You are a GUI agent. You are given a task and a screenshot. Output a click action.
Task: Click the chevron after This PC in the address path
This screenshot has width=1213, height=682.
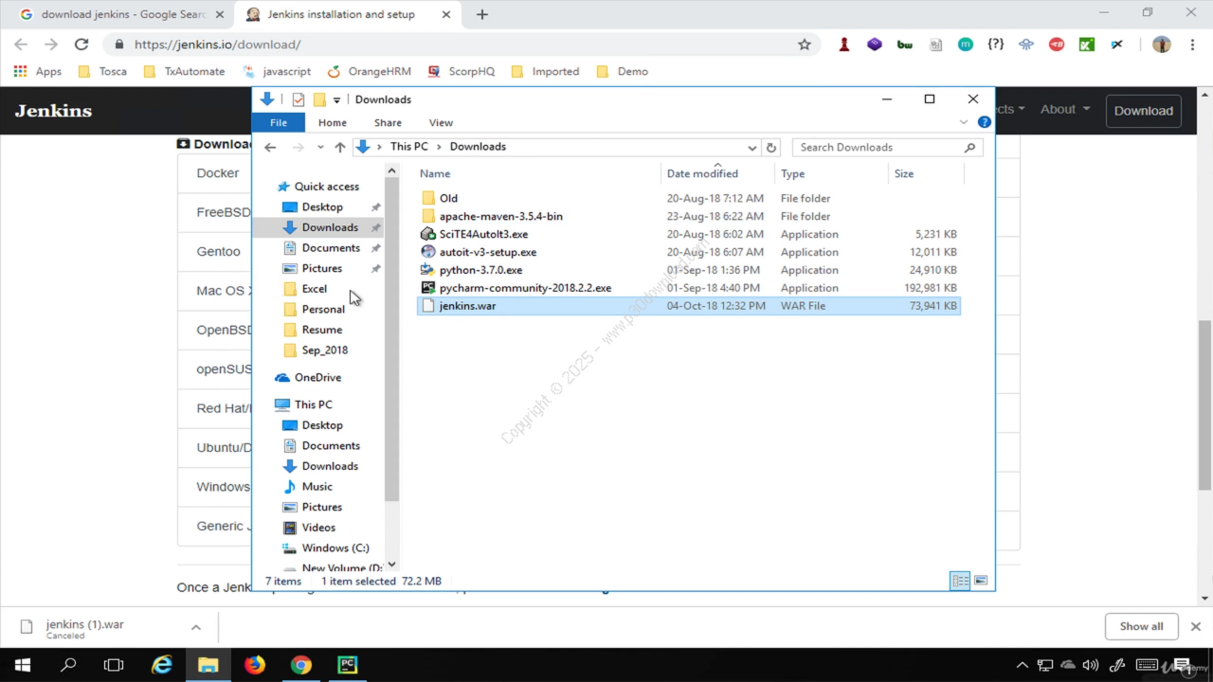(439, 147)
